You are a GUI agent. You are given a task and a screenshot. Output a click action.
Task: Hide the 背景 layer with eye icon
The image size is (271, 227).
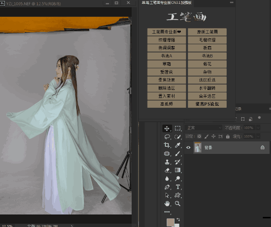189,148
